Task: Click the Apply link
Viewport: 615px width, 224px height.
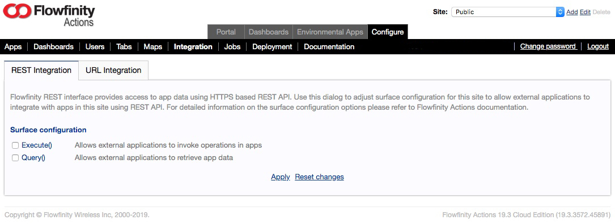Action: [281, 177]
